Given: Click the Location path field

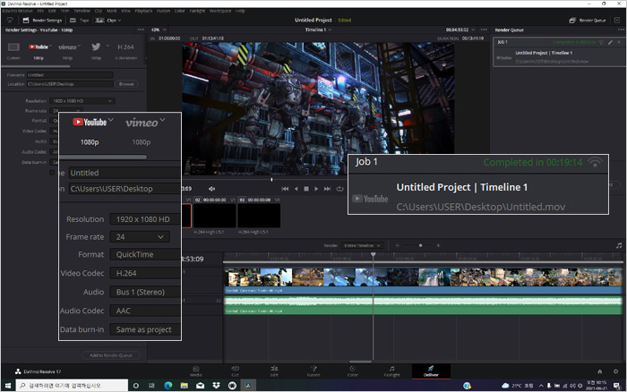Looking at the screenshot, I should [70, 84].
